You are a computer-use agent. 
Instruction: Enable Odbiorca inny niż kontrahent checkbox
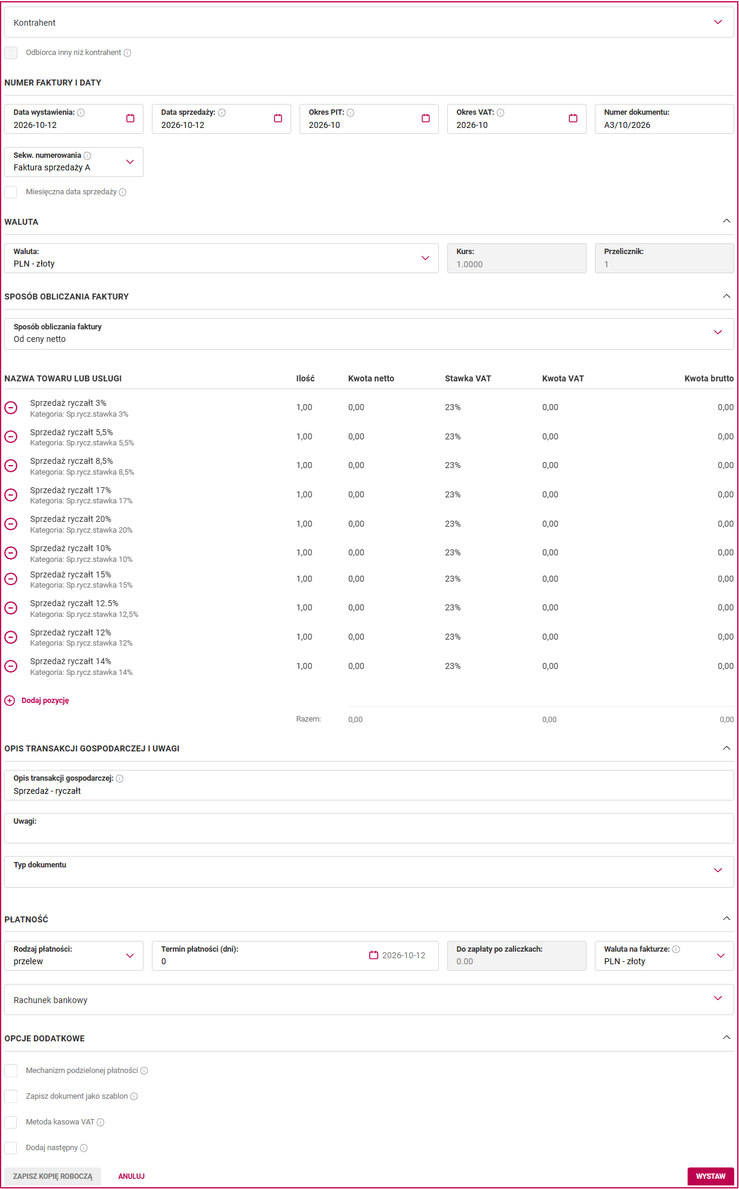coord(11,53)
